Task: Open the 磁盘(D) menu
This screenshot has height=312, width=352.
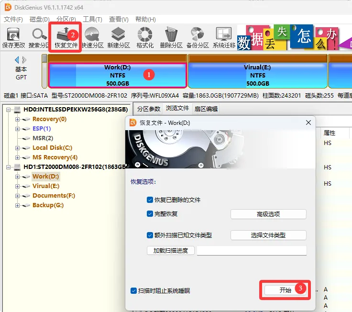Action: pyautogui.click(x=40, y=19)
